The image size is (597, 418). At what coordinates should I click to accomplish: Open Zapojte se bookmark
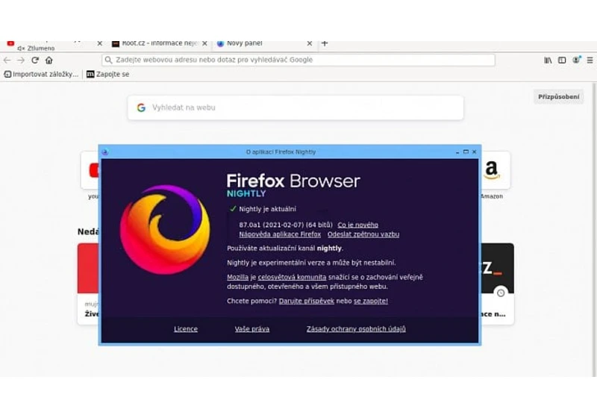(x=108, y=74)
